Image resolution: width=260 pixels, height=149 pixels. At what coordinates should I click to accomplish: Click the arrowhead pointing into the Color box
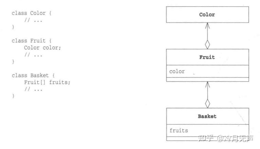[207, 26]
